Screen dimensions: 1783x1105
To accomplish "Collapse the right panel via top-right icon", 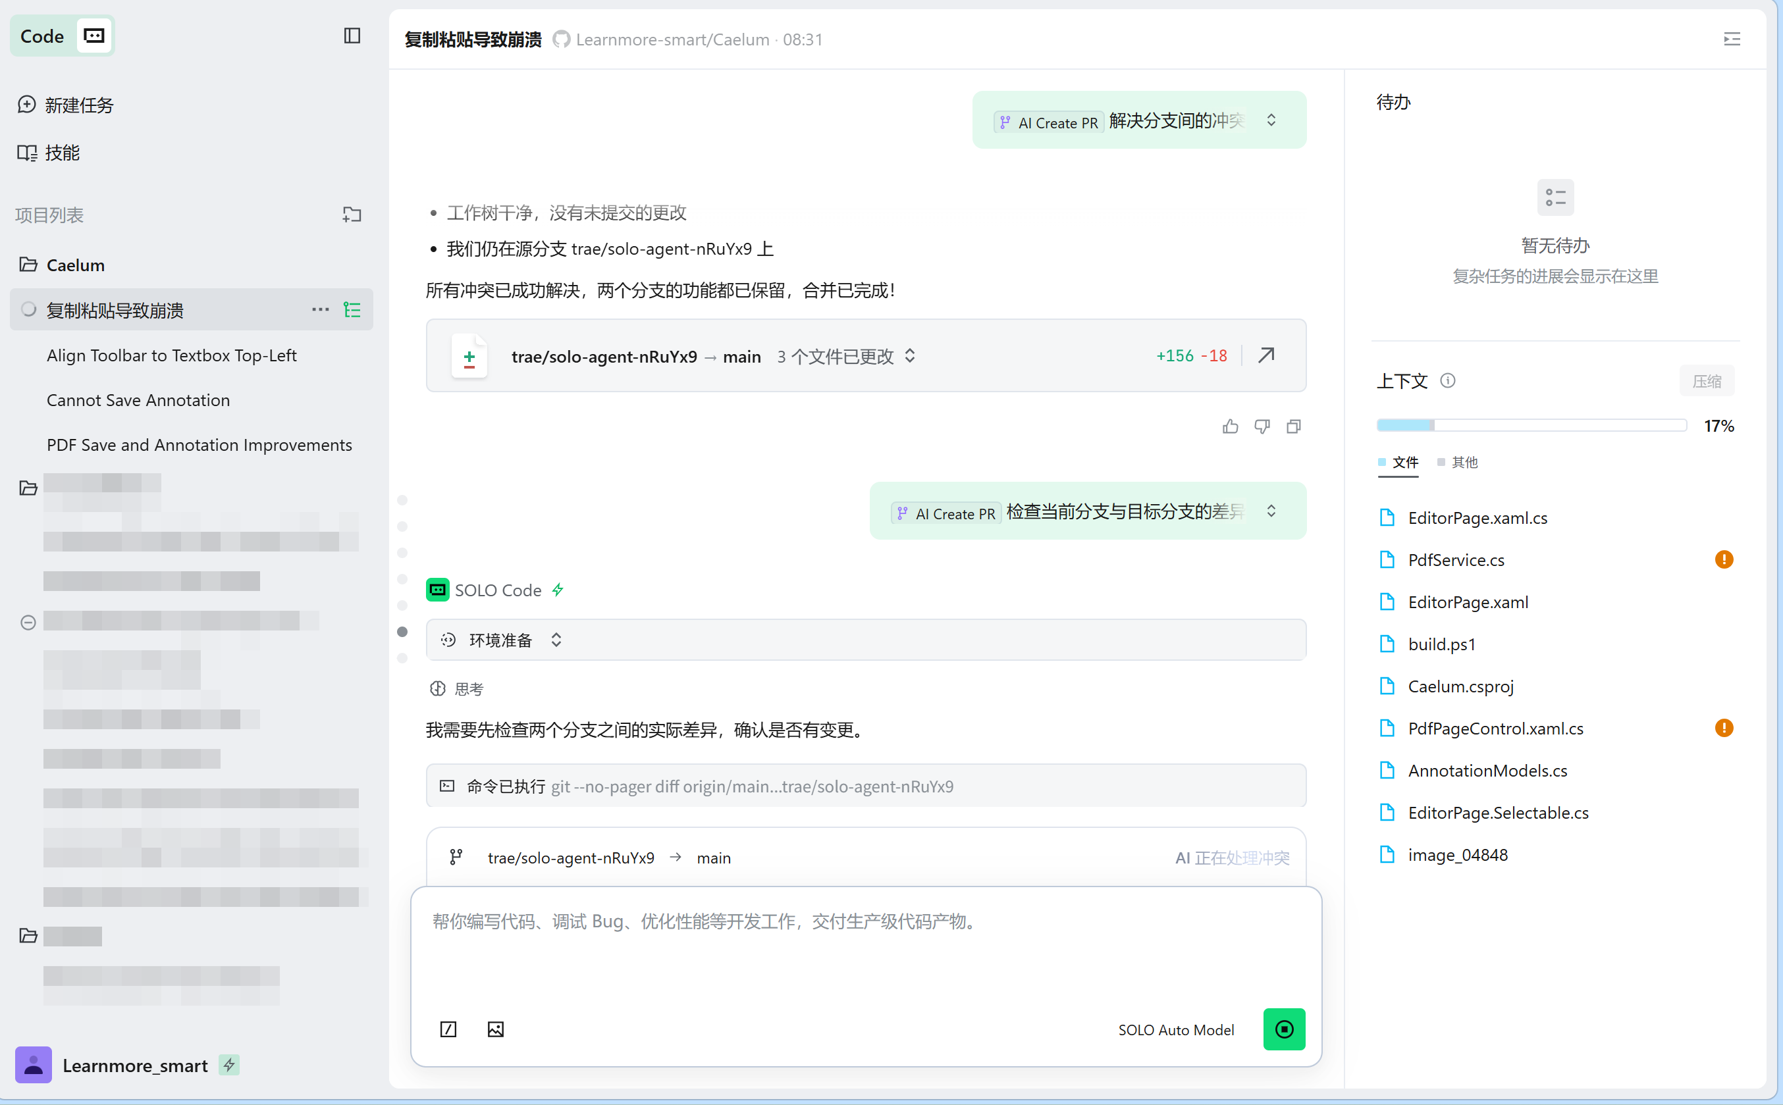I will click(1731, 39).
